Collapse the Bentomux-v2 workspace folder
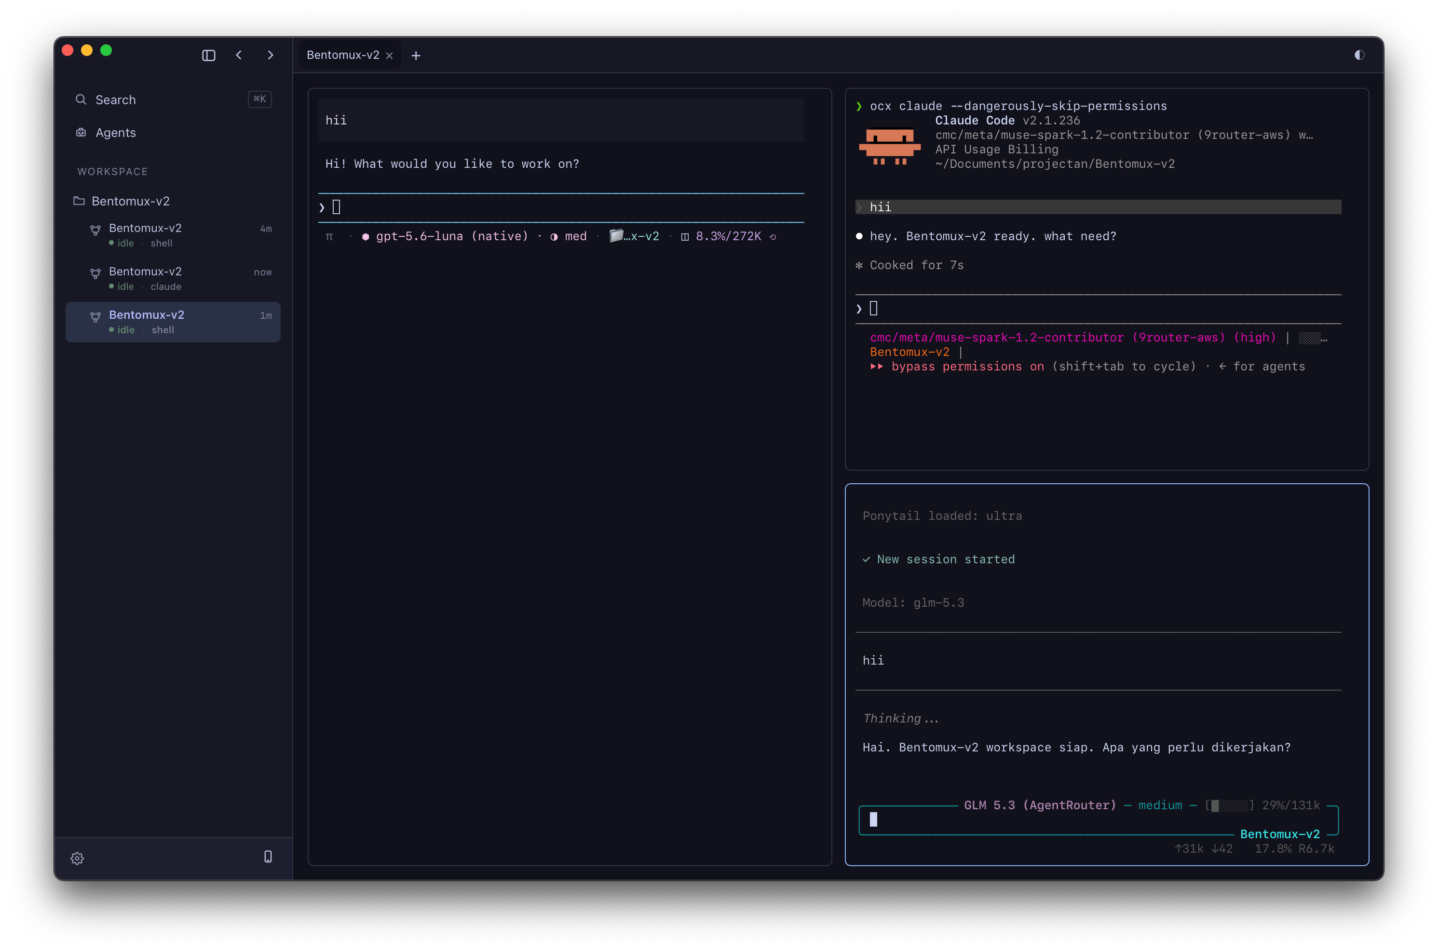This screenshot has height=952, width=1438. click(173, 201)
